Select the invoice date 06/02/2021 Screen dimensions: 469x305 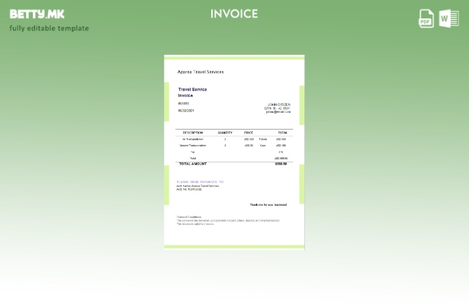(x=186, y=111)
